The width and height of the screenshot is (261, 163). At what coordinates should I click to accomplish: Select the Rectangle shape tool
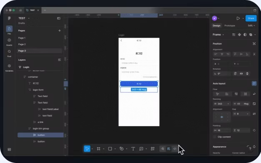pyautogui.click(x=110, y=149)
